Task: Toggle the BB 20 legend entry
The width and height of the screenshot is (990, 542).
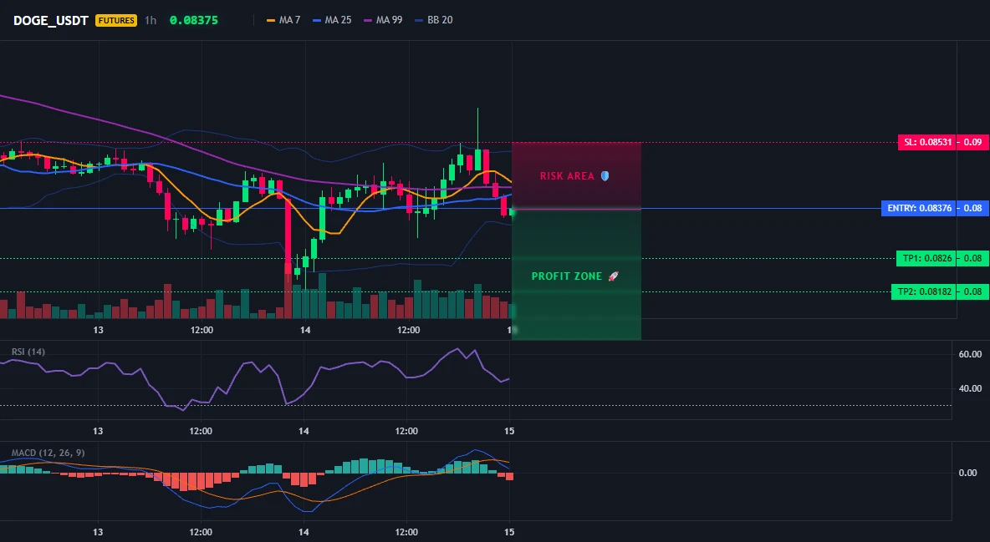Action: click(434, 20)
